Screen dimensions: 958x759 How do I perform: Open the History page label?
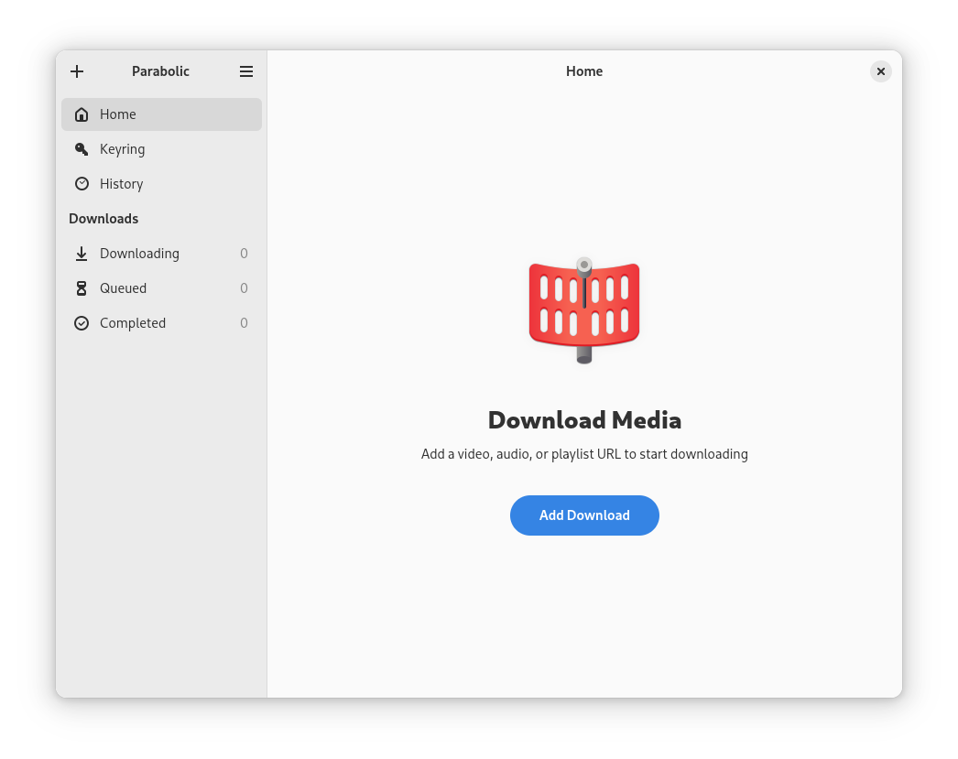(x=121, y=184)
